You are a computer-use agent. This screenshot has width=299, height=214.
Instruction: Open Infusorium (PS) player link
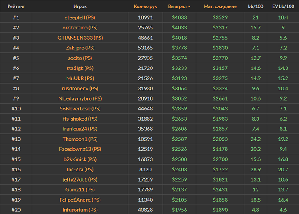pos(80,210)
